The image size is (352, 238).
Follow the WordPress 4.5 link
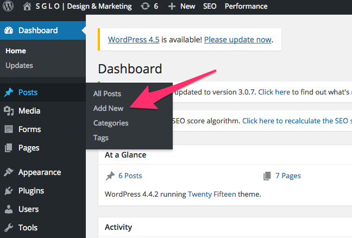pyautogui.click(x=134, y=40)
